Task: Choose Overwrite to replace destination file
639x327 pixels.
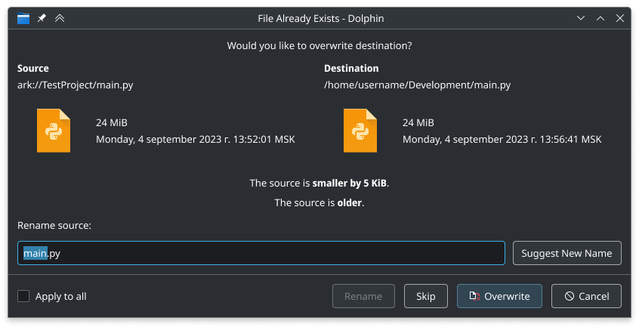Action: pos(499,296)
